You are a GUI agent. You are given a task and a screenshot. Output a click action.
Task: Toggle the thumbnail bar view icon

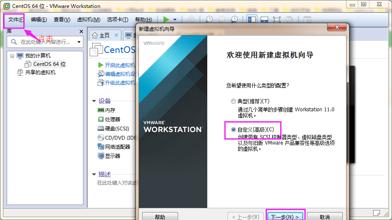(x=264, y=19)
